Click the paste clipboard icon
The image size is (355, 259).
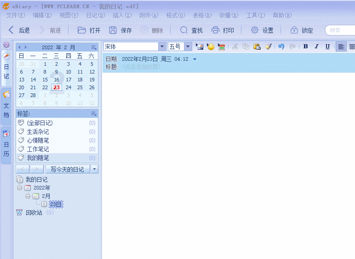(257, 46)
